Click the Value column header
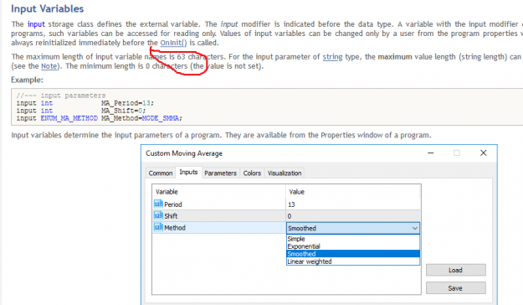 (x=353, y=192)
